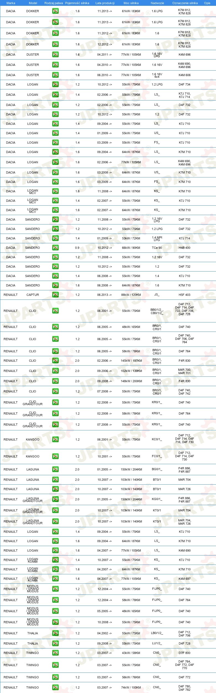Click fuel icon in Sandero 53kW/72KM row
Viewport: 216px width, 693px height.
(x=55, y=238)
